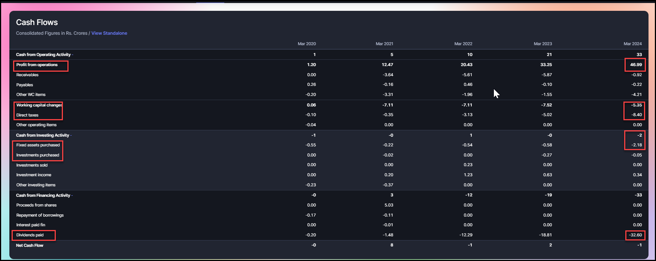Open the View Standalone link
Screen dimensions: 656x261
pos(109,33)
